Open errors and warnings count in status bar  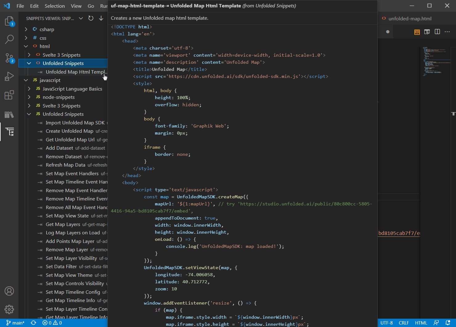[x=52, y=323]
